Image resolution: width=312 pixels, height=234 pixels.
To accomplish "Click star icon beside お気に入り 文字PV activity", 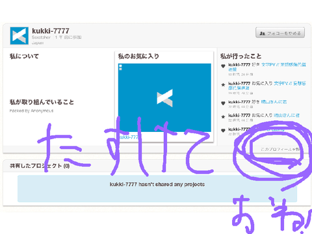I will [x=223, y=84].
